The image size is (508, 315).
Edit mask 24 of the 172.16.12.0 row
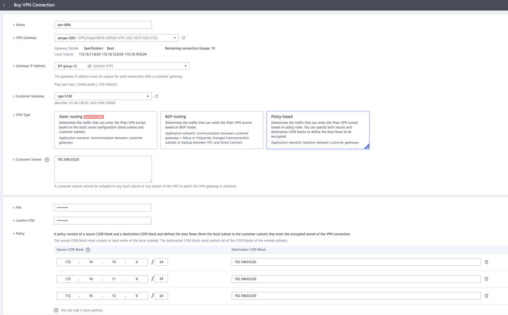(x=162, y=296)
